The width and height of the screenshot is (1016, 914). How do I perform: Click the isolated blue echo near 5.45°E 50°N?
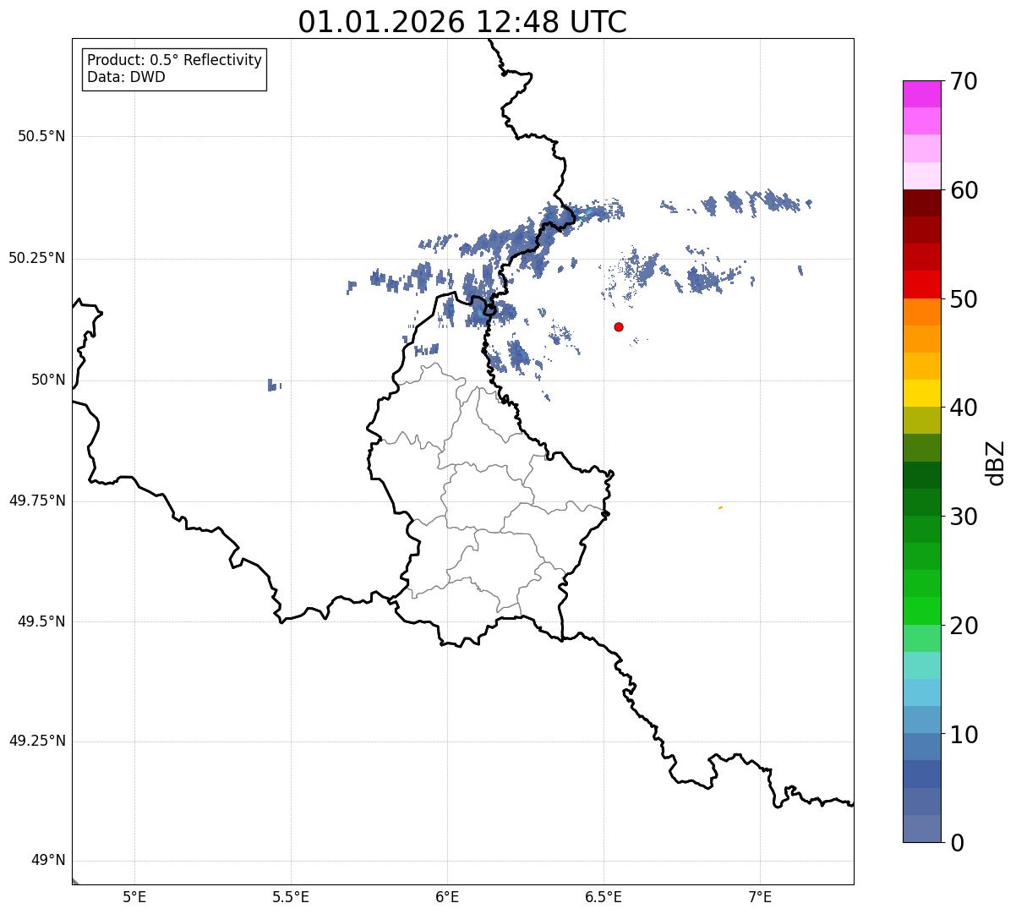pos(274,385)
